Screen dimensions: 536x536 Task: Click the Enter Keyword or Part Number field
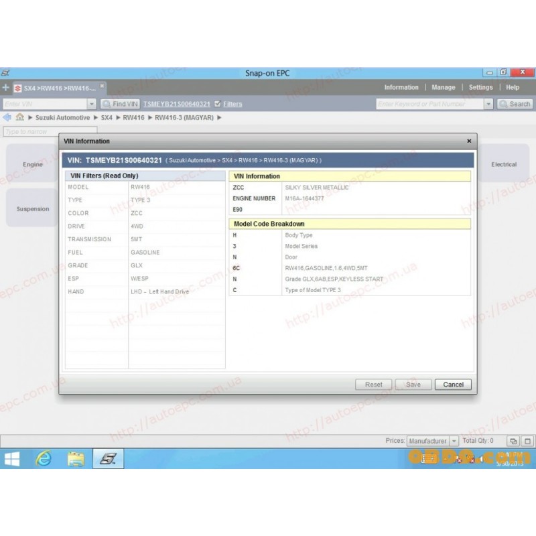(x=429, y=104)
